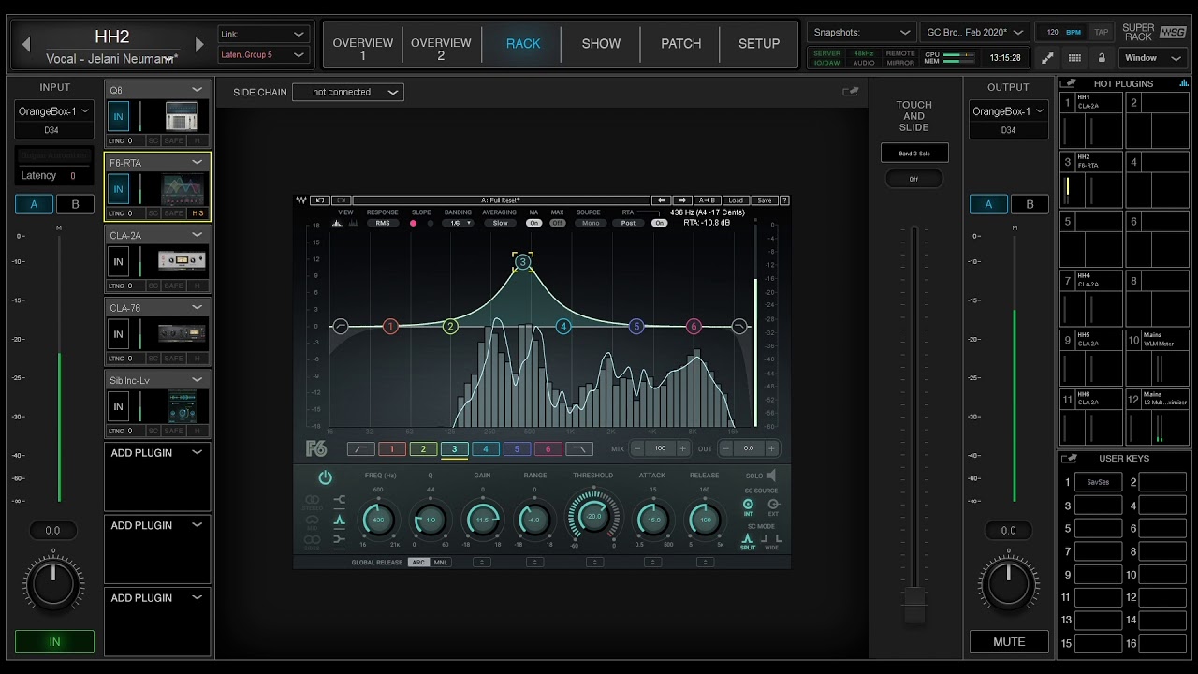Go to the next rack with right arrow
Image resolution: width=1198 pixels, height=674 pixels.
tap(198, 45)
